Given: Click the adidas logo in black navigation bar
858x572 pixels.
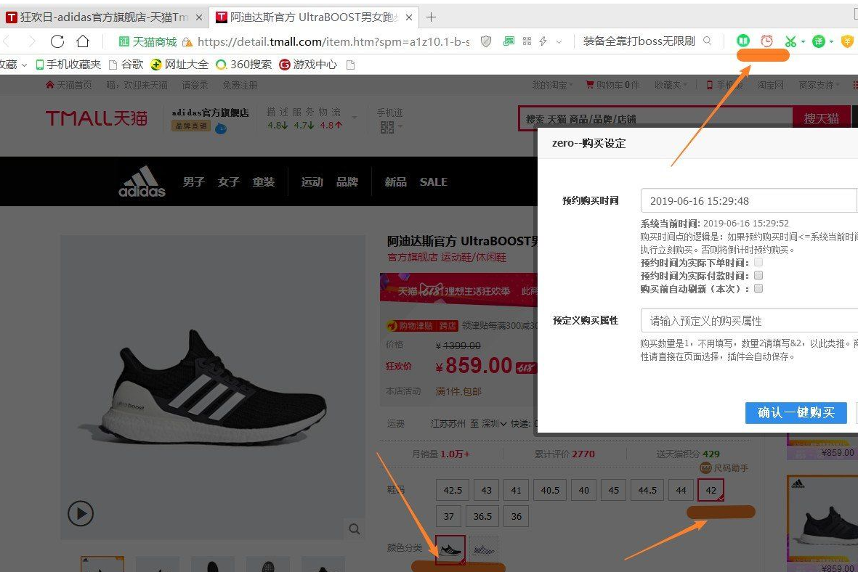Looking at the screenshot, I should [142, 181].
